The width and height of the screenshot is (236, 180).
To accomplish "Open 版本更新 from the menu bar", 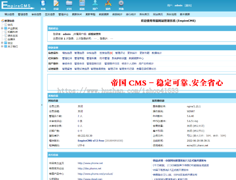I will coord(185,14).
